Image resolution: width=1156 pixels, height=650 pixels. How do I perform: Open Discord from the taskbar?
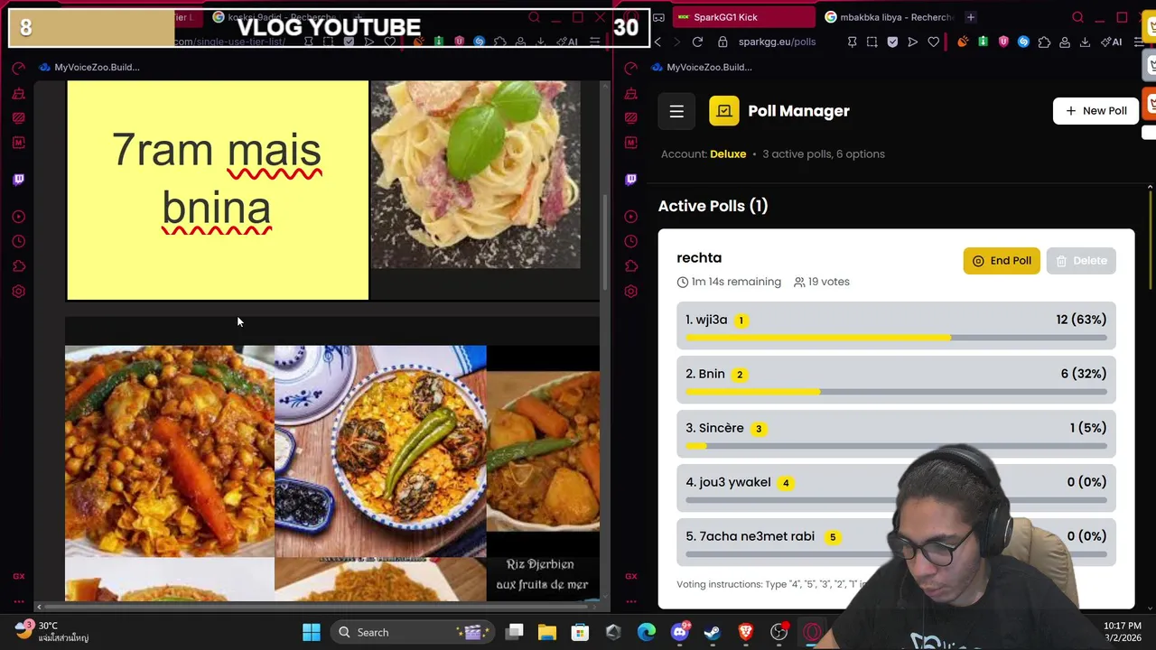pyautogui.click(x=680, y=632)
